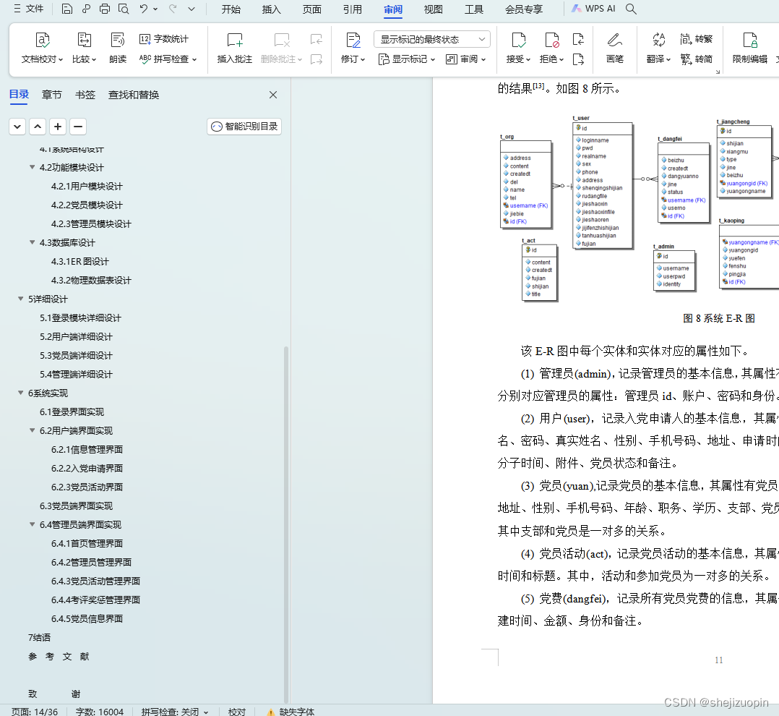This screenshot has height=716, width=779.
Task: Click the navigation pane vertical scrollbar
Action: (x=285, y=524)
